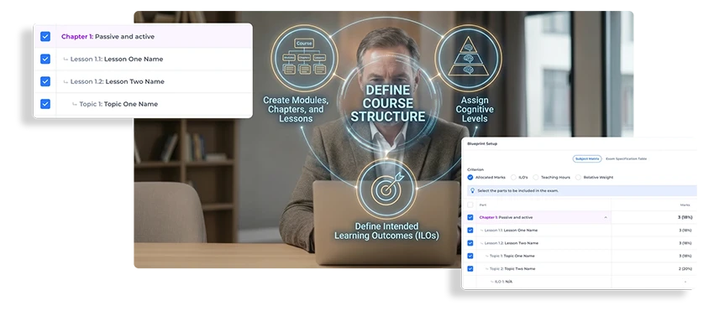Uncheck Chapter 1 checkbox in Blueprint Setup

pyautogui.click(x=470, y=217)
